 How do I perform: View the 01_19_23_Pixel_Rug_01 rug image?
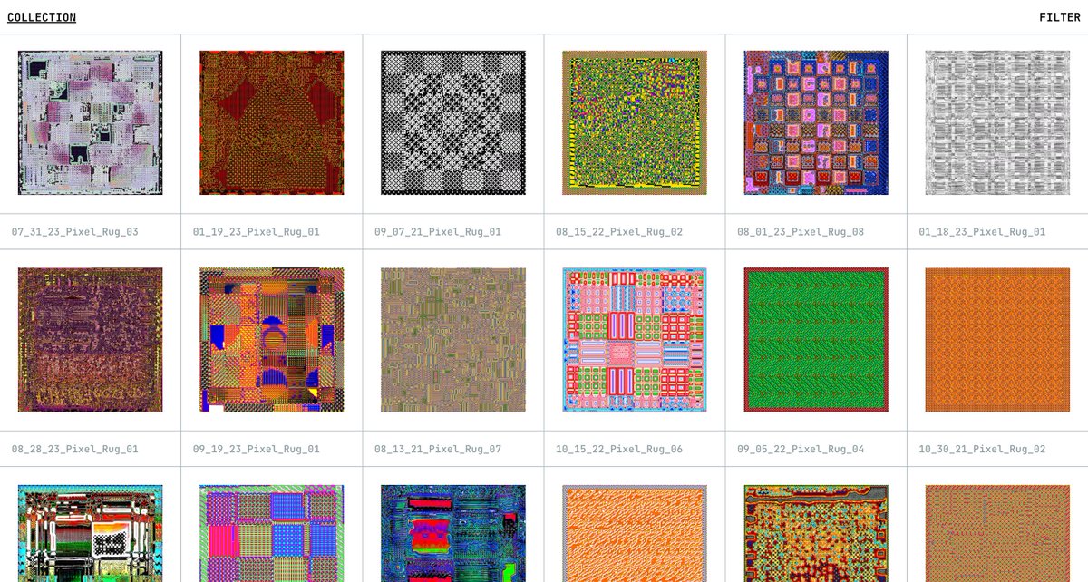272,122
